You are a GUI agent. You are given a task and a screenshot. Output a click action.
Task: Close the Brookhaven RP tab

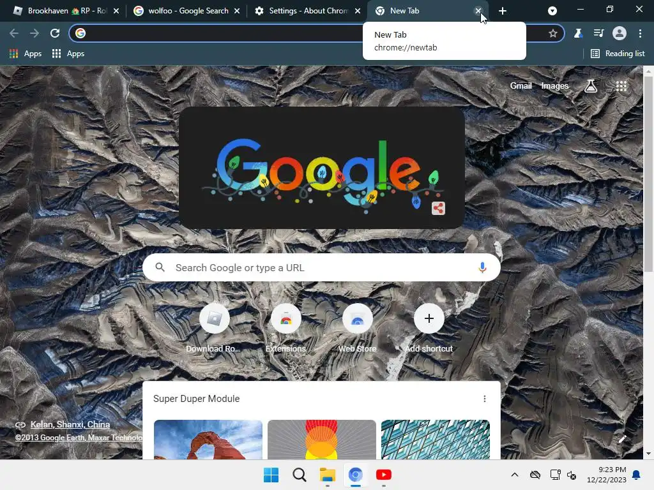[x=116, y=11]
